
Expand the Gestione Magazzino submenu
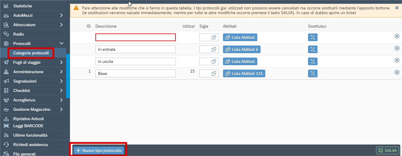[61, 109]
